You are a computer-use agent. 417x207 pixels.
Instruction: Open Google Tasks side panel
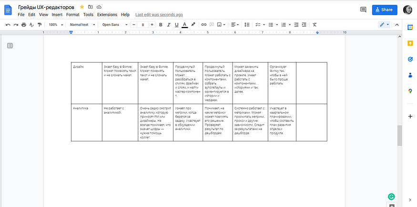410,59
